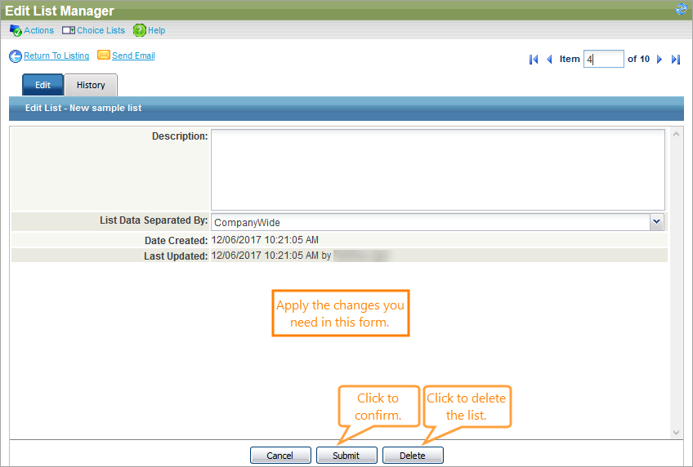Click the dropdown arrow beside CompanyWide
This screenshot has width=693, height=467.
[657, 222]
